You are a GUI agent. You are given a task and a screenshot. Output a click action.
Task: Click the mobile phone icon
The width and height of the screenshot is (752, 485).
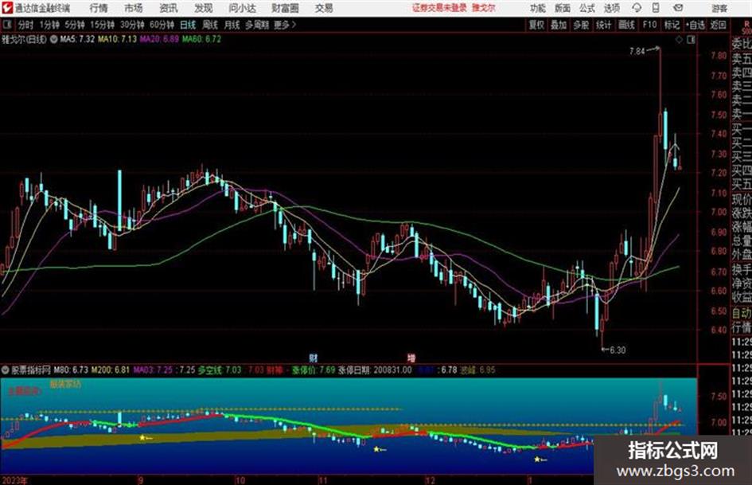[x=656, y=8]
